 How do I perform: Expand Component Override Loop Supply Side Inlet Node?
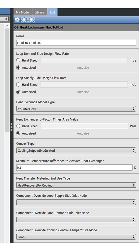pos(76,202)
